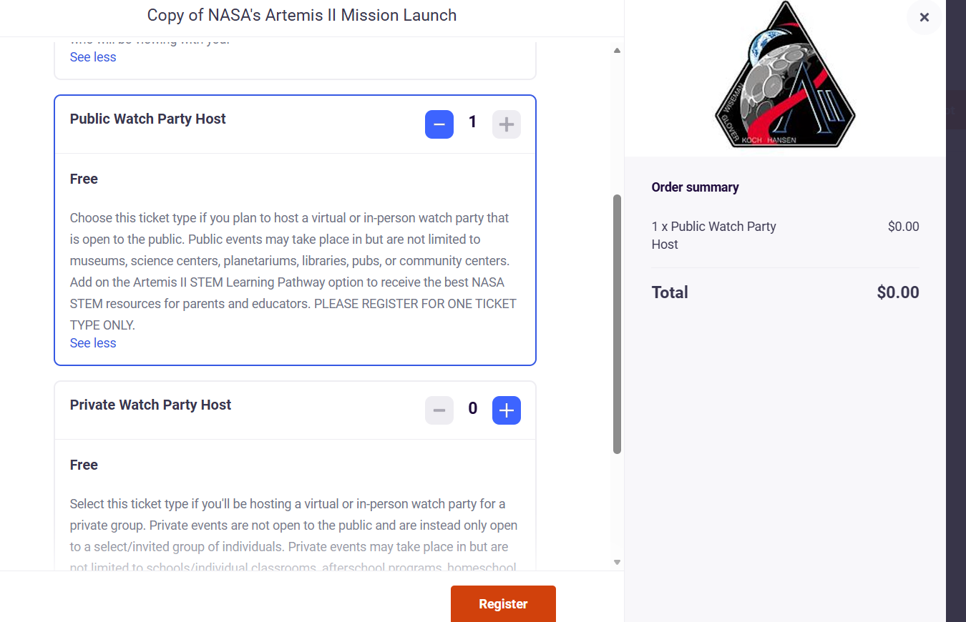Click the Artemis II mission patch image

pos(785,76)
